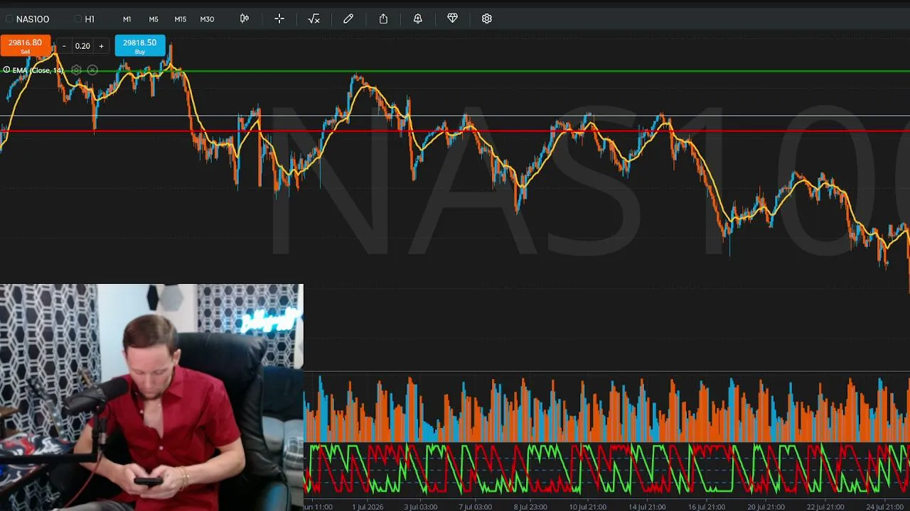Select the pencil drawing tool

348,18
